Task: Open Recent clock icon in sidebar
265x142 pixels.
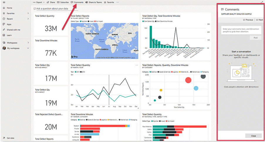Action: 4,19
